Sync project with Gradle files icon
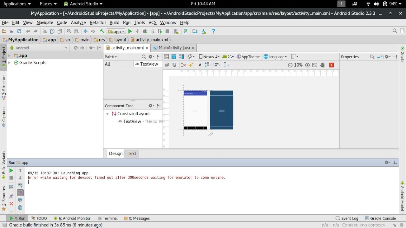This screenshot has width=406, height=228. point(186,31)
